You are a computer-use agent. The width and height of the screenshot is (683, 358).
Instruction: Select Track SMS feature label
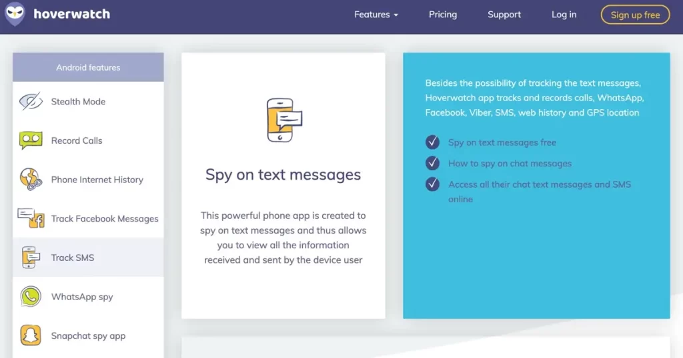pos(72,258)
